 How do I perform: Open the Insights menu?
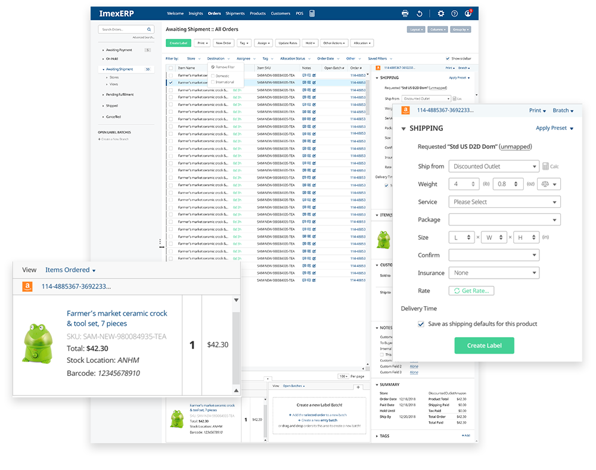pyautogui.click(x=195, y=13)
